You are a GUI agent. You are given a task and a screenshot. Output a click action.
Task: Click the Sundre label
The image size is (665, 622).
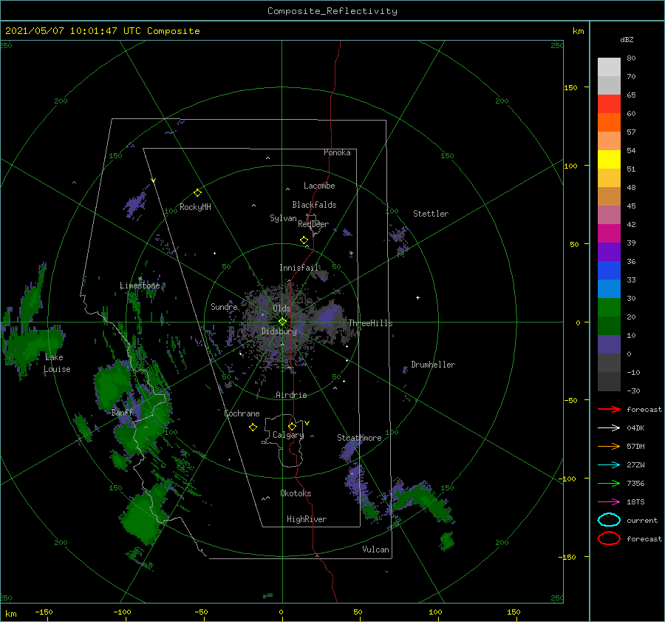224,306
